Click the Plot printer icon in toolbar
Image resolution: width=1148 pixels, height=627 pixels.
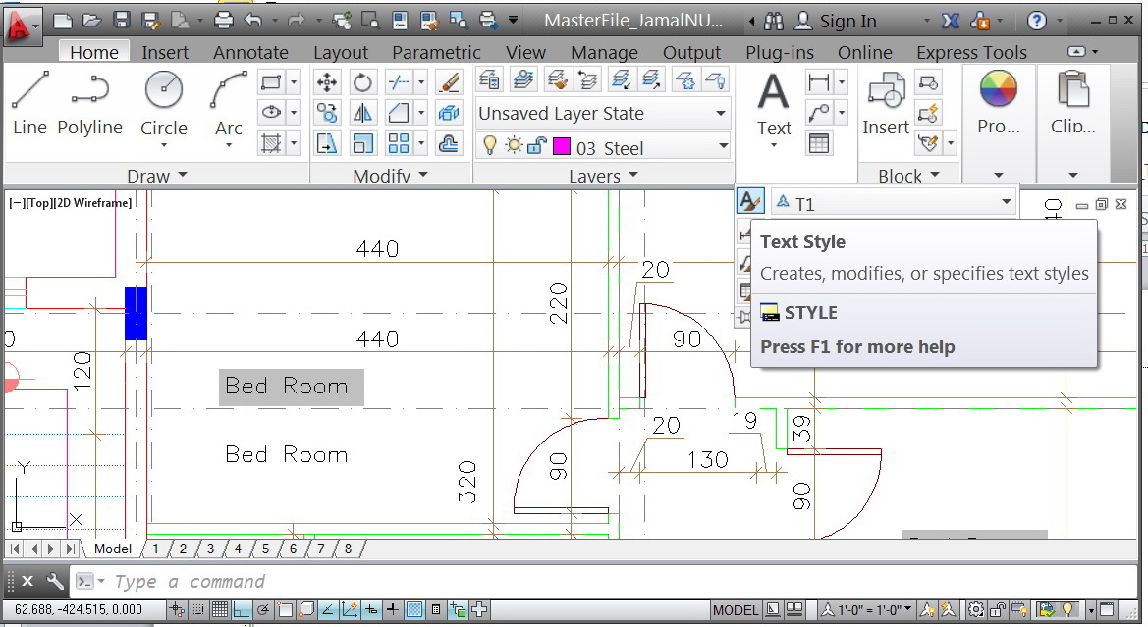click(223, 20)
